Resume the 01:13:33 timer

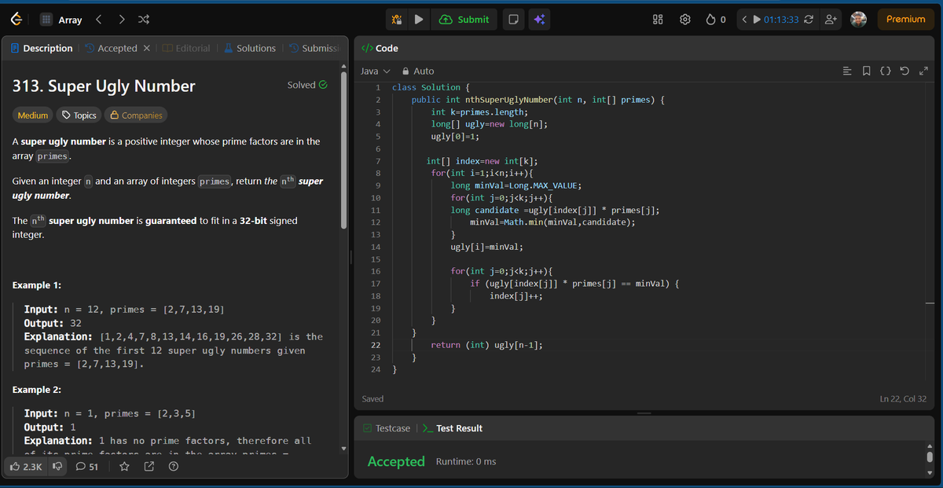pyautogui.click(x=757, y=20)
